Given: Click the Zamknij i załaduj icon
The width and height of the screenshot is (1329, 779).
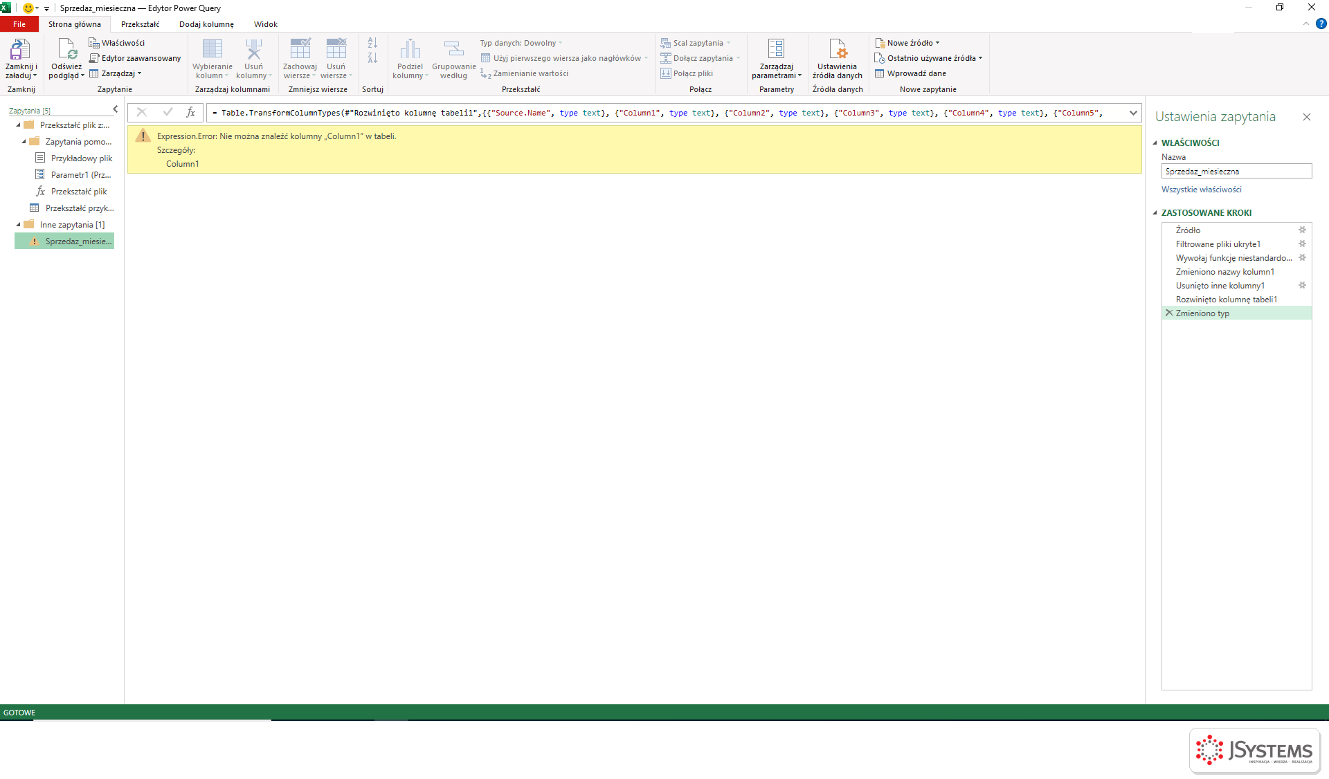Looking at the screenshot, I should click(x=20, y=50).
